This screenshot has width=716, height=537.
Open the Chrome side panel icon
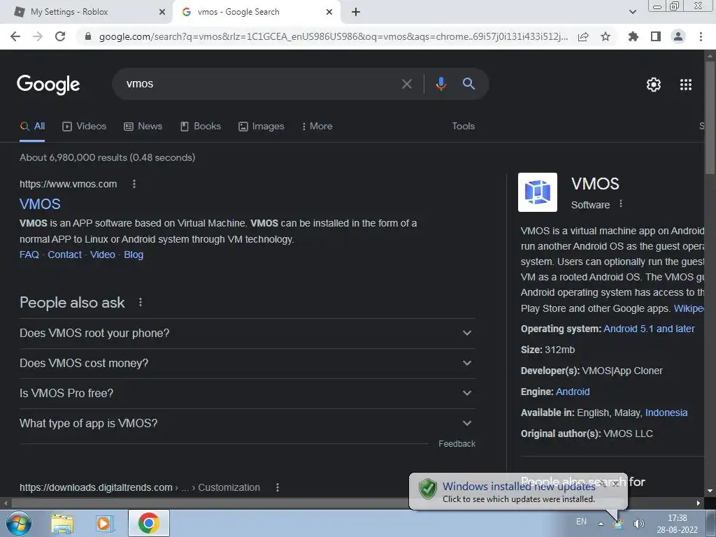[x=656, y=36]
